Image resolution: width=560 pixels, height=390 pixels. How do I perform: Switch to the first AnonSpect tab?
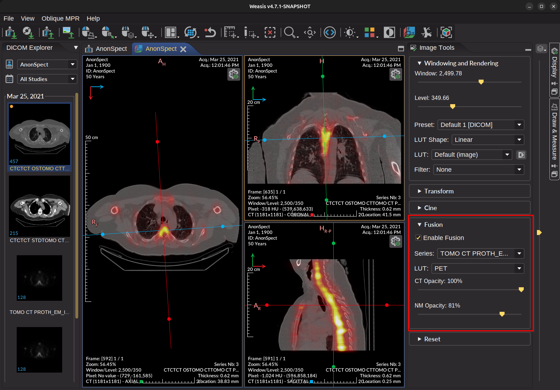coord(107,49)
